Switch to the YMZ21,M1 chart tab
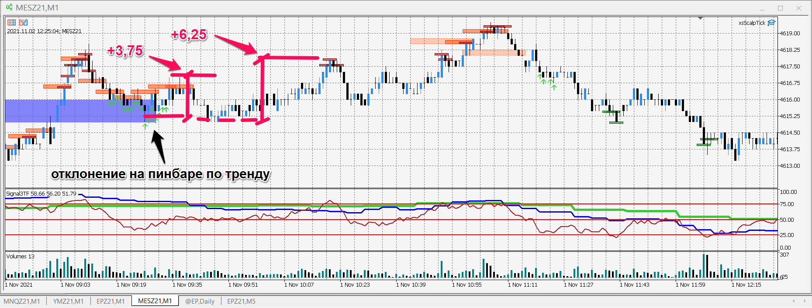Screen dimensions: 812x308 point(68,301)
